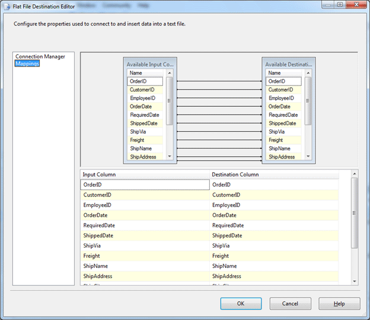The height and width of the screenshot is (320, 370).
Task: Select ShippedDate in Available Destination Columns
Action: click(283, 123)
